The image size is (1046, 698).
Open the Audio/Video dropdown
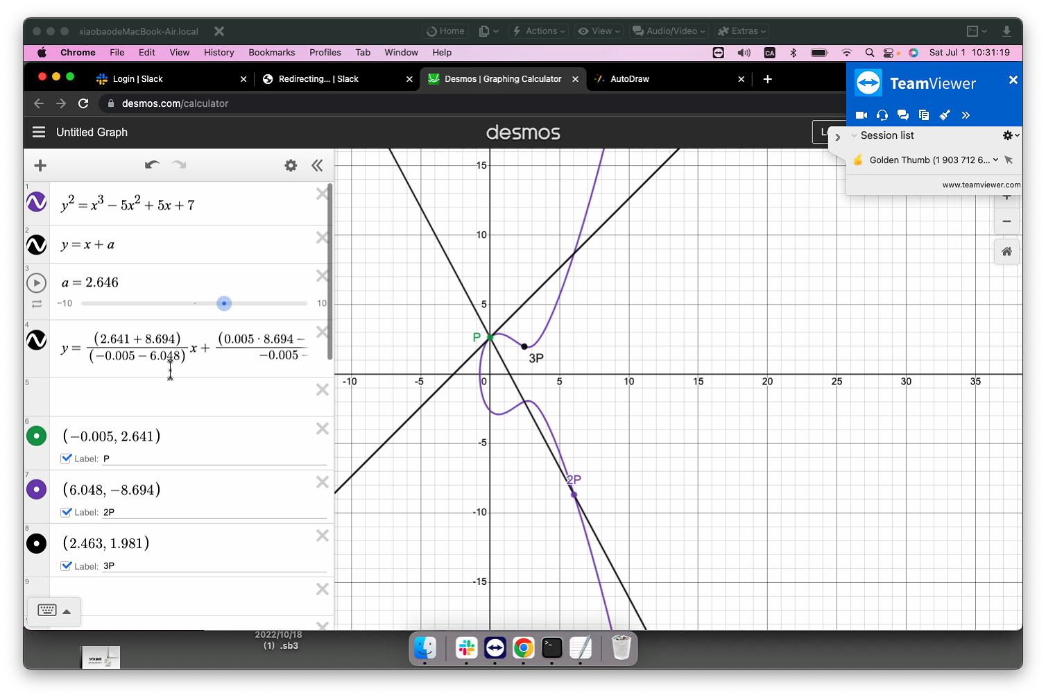669,31
